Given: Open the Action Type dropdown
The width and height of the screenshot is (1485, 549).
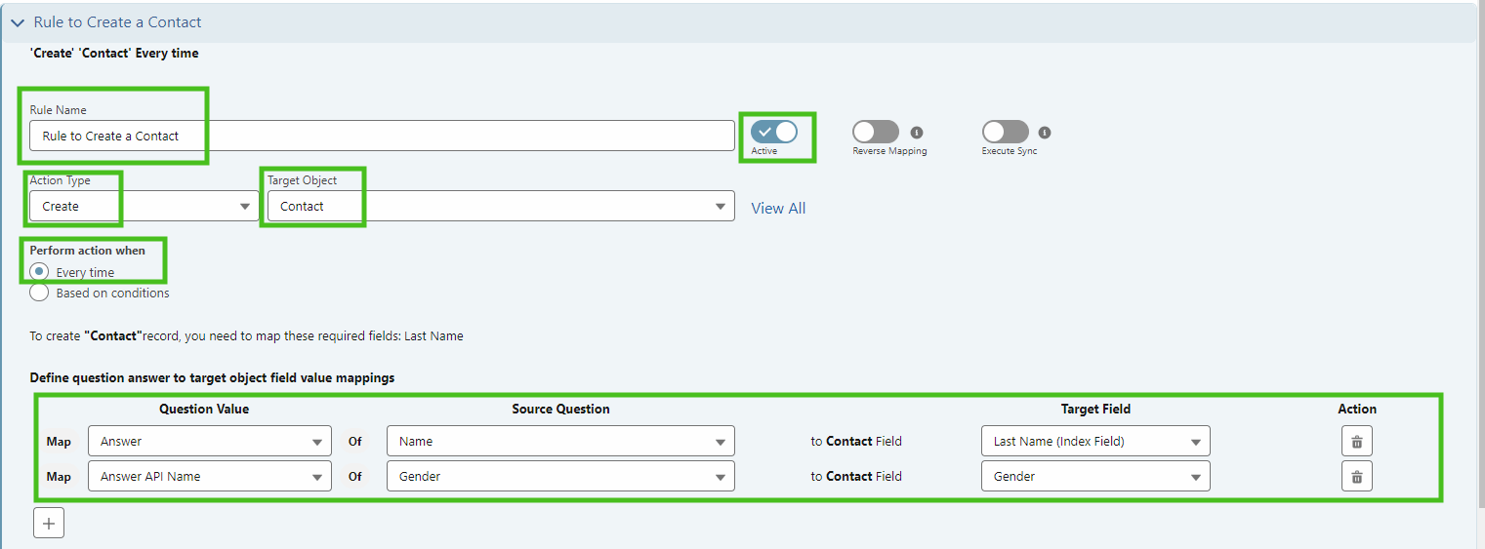Looking at the screenshot, I should 144,206.
